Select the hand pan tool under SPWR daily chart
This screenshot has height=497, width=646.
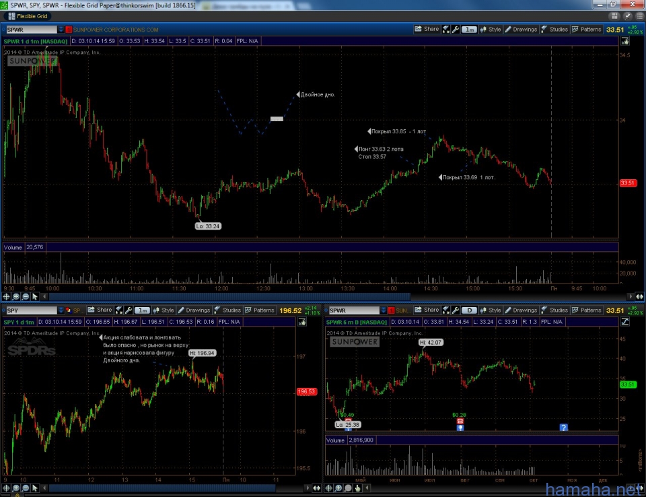[357, 488]
